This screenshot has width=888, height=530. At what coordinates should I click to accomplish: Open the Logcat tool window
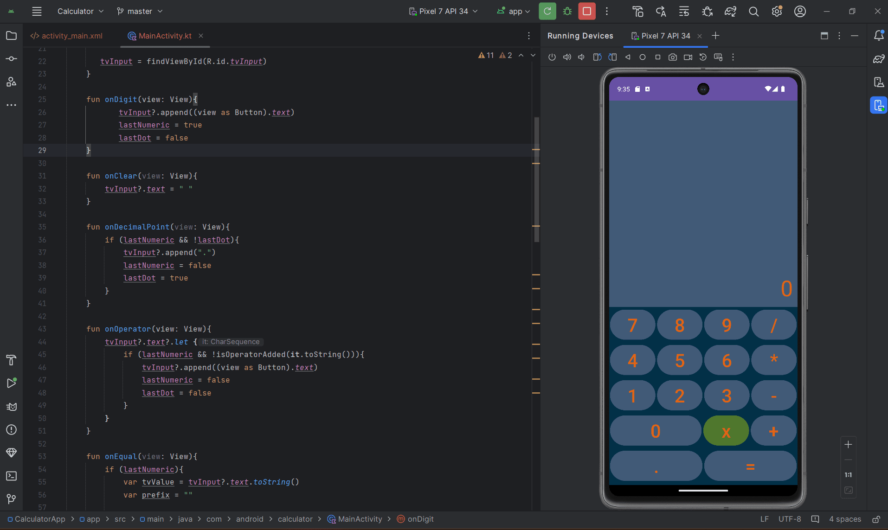(x=11, y=407)
